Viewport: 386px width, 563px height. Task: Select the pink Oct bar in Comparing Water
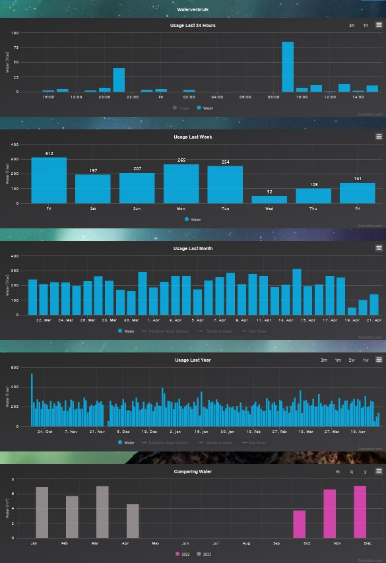point(300,524)
